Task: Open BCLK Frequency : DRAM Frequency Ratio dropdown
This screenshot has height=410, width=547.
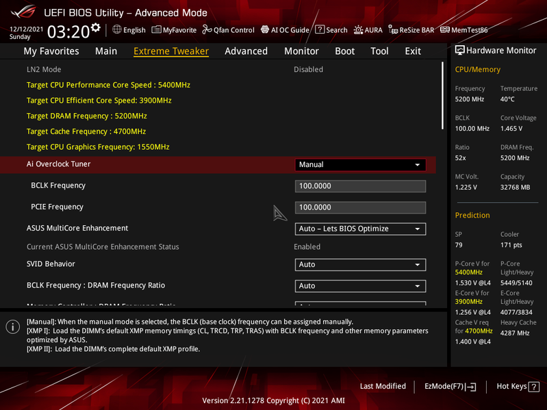Action: coord(360,286)
